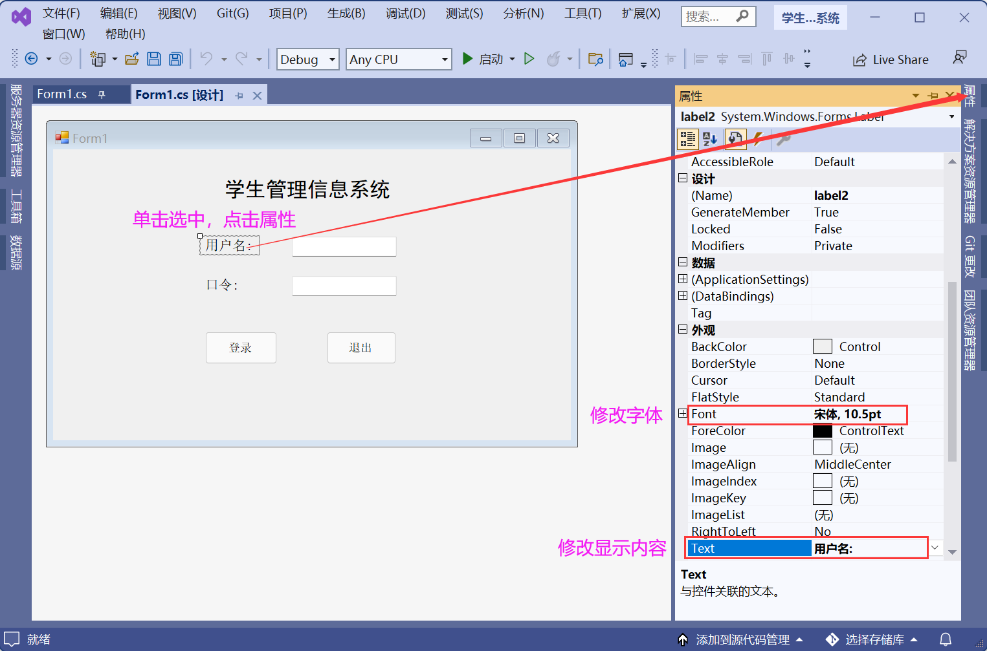
Task: Open the 视图(V) menu
Action: click(x=177, y=14)
